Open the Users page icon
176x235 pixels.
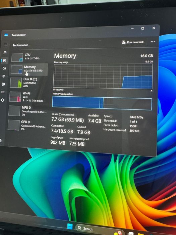tap(3, 84)
